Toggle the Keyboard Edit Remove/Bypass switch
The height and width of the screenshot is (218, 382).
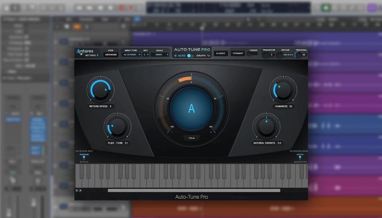[84, 158]
